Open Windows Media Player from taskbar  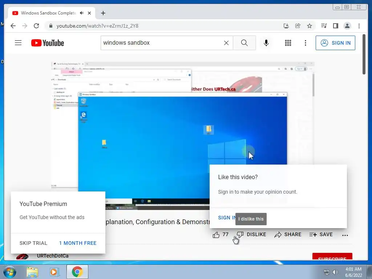pos(54,272)
